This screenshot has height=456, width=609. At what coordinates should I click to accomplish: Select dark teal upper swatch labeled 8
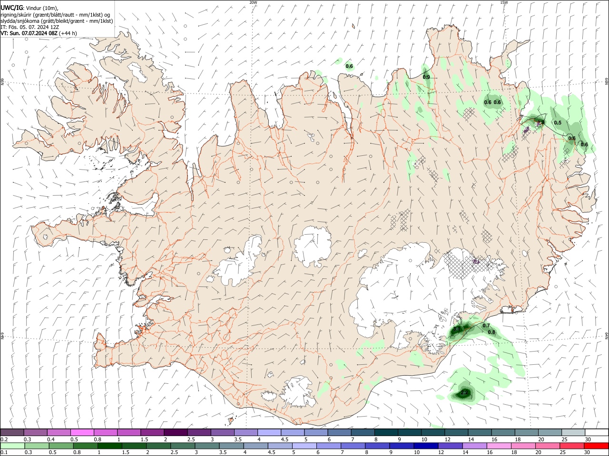coord(386,432)
